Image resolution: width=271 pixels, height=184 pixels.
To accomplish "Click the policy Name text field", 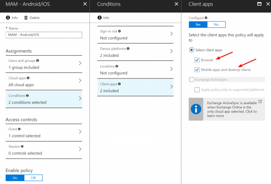I will coord(44,35).
